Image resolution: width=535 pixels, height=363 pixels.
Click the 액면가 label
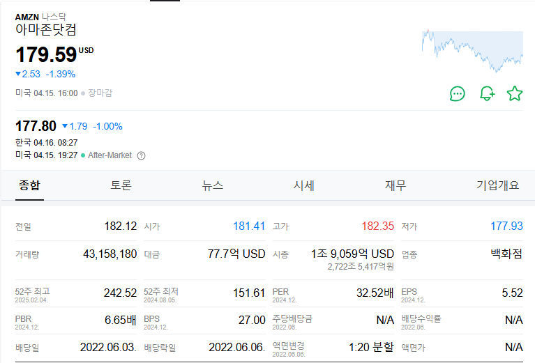point(413,348)
